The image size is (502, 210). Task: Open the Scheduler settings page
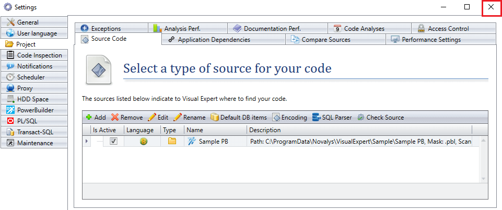click(30, 77)
